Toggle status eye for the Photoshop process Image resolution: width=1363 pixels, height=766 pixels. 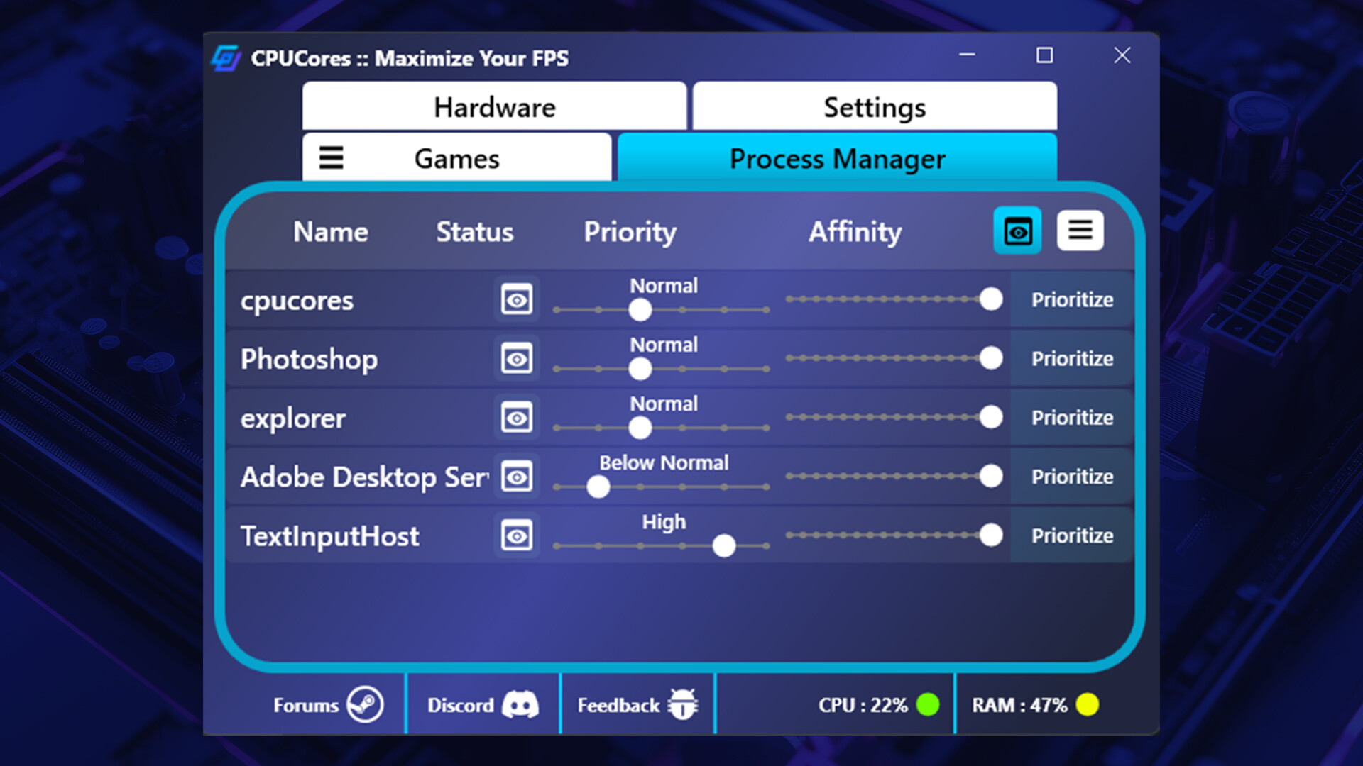[x=516, y=358]
